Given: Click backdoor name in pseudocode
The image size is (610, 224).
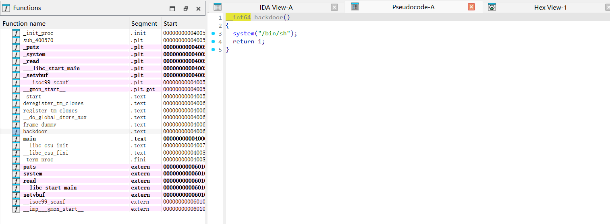Looking at the screenshot, I should (268, 18).
